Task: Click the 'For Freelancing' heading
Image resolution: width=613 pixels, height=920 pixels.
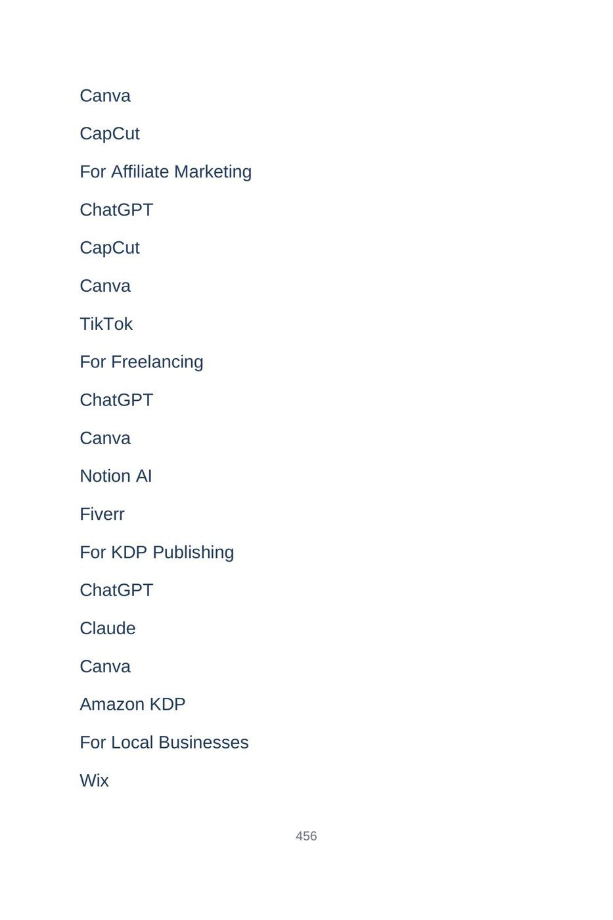Action: coord(141,362)
